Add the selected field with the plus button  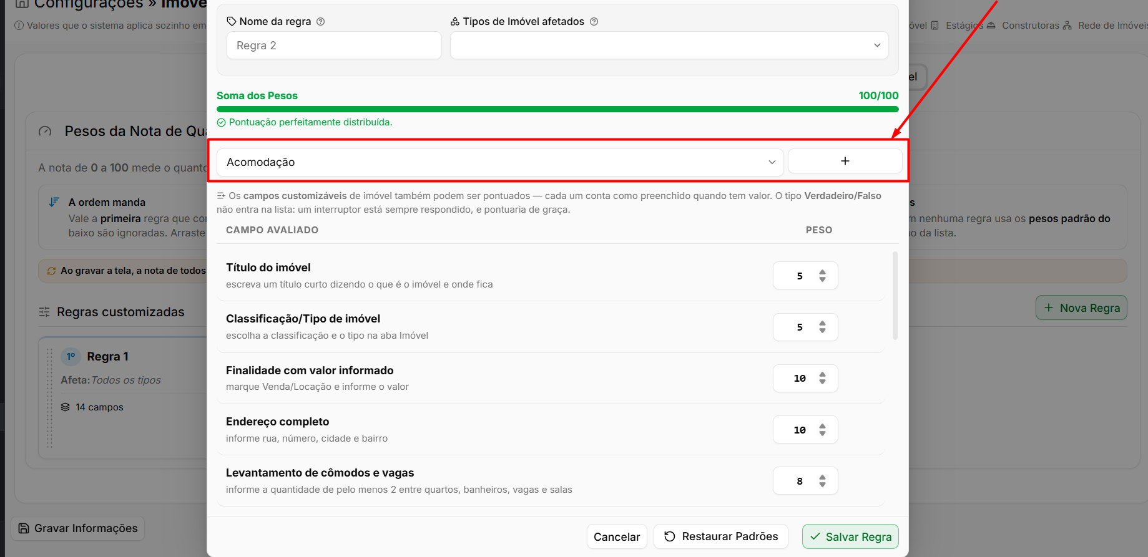[845, 161]
